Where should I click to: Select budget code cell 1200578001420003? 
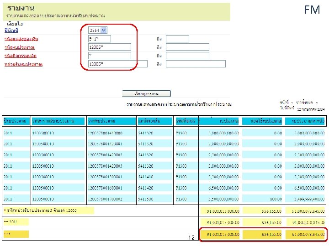click(x=105, y=166)
